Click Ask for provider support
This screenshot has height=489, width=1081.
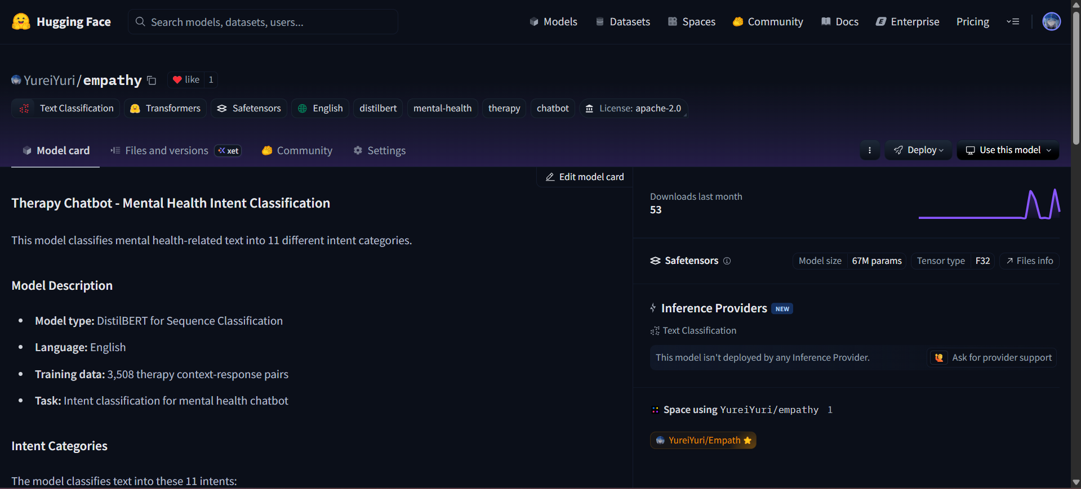tap(992, 357)
